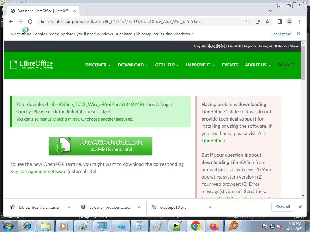310x232 pixels.
Task: Go back to the previous page
Action: (11, 21)
